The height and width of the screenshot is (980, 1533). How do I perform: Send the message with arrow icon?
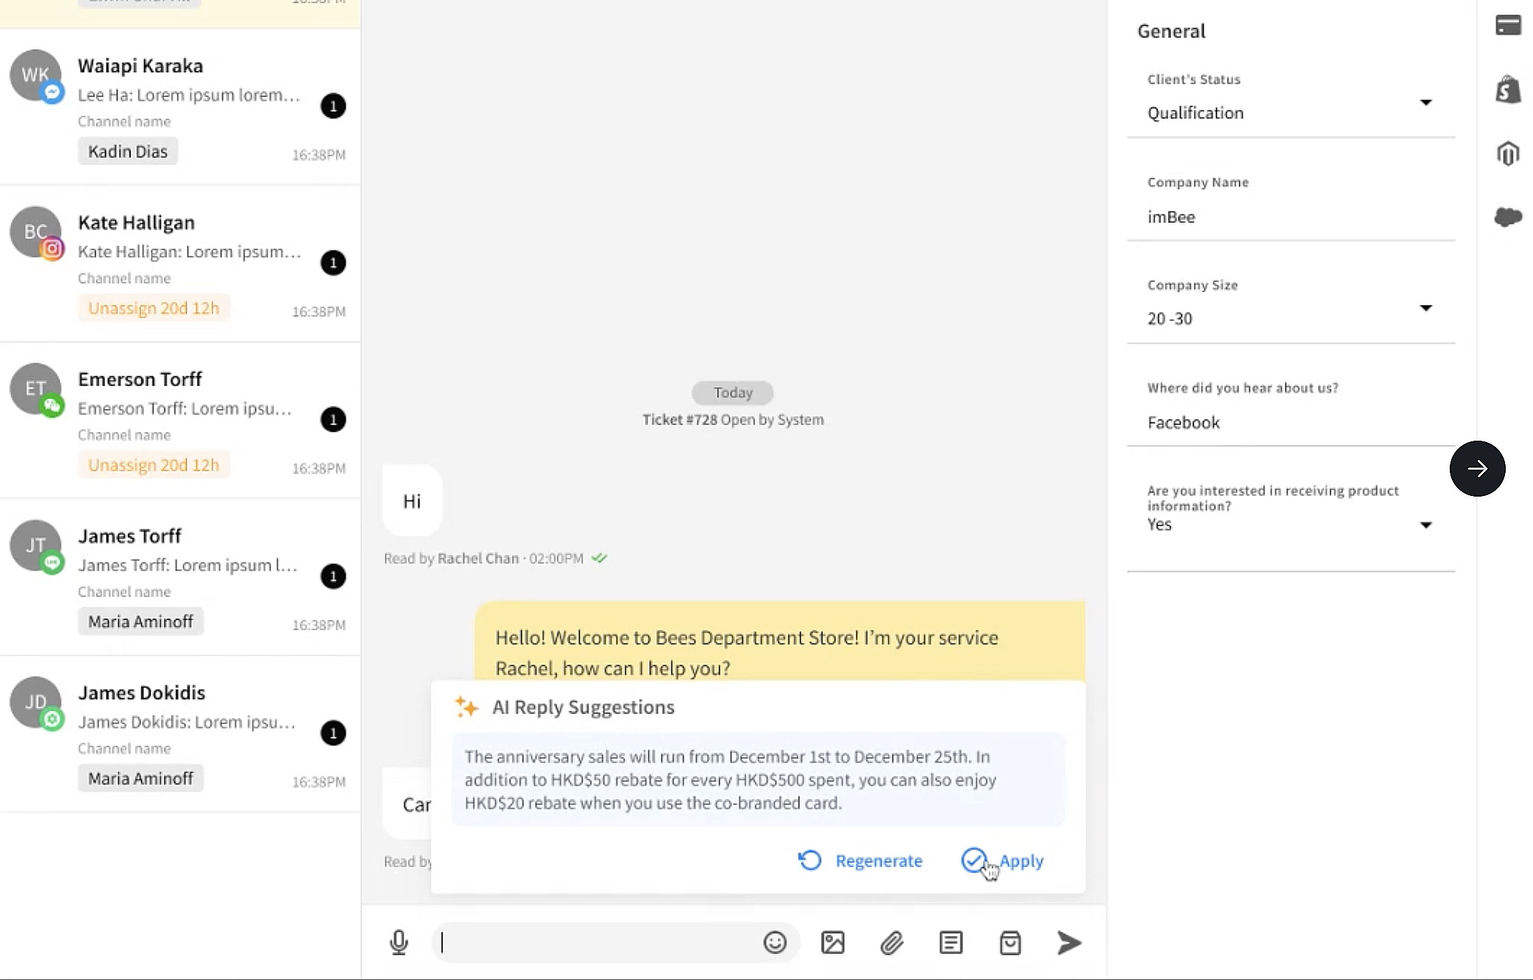pyautogui.click(x=1069, y=942)
